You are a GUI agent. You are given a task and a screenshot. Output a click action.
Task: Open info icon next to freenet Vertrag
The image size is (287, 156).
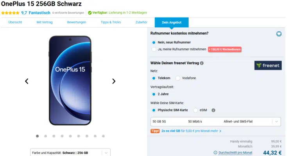202,63
